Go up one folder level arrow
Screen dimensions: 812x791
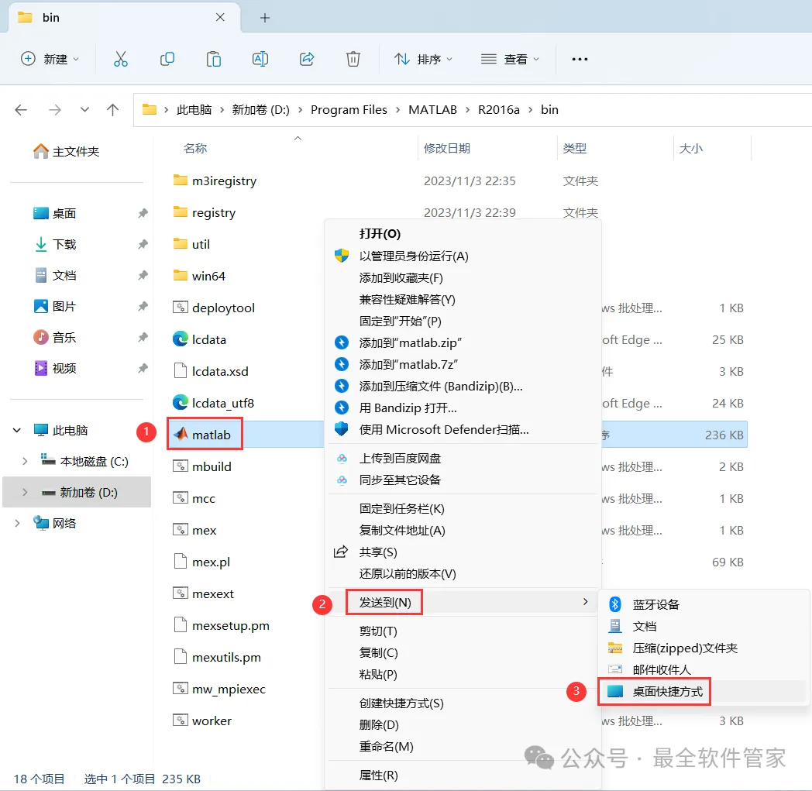pos(112,110)
